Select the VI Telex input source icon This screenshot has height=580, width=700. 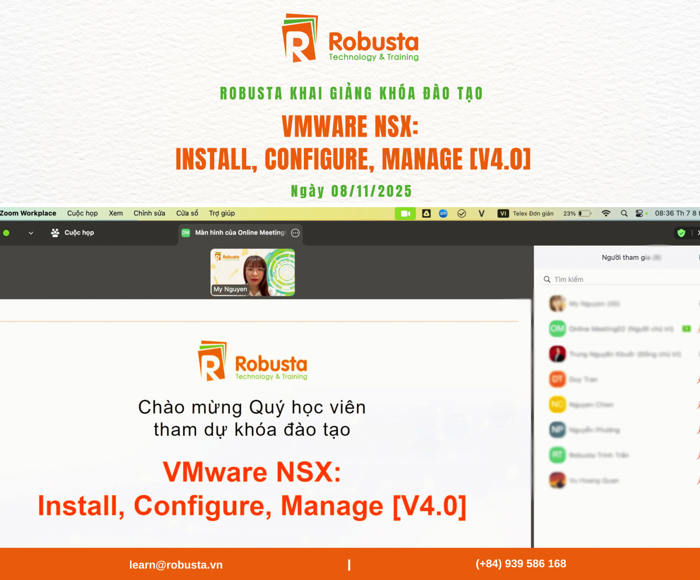point(503,214)
